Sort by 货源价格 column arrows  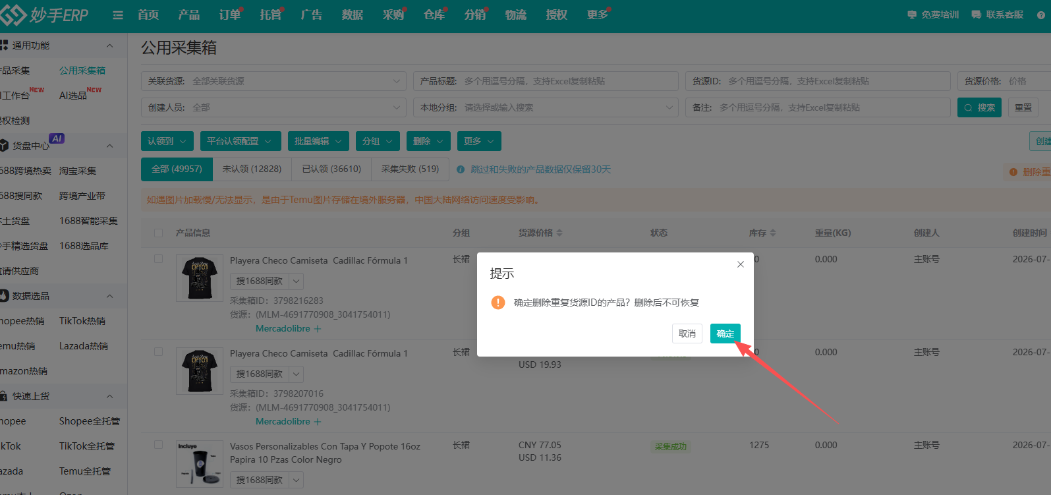[x=559, y=233]
